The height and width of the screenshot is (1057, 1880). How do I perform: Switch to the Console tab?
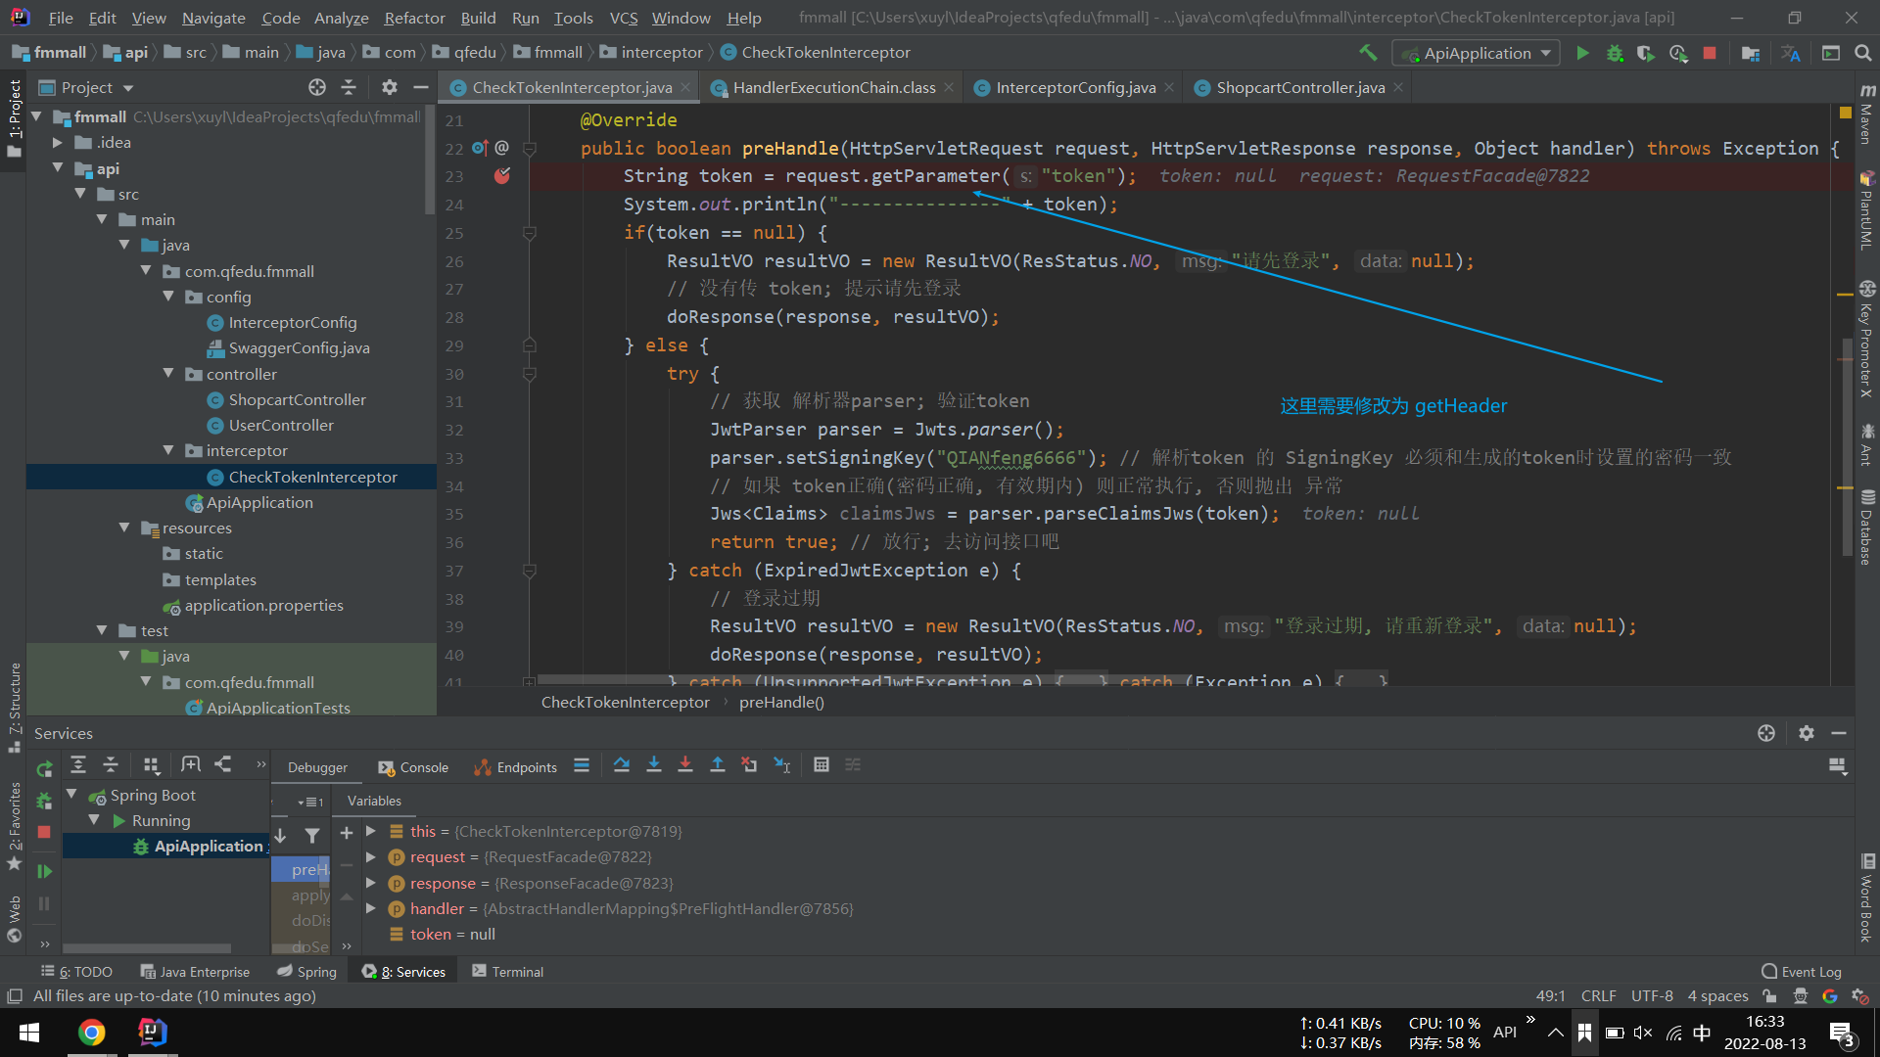(413, 767)
